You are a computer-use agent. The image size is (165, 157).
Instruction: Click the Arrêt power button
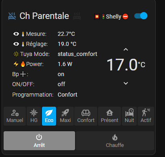[39, 140]
